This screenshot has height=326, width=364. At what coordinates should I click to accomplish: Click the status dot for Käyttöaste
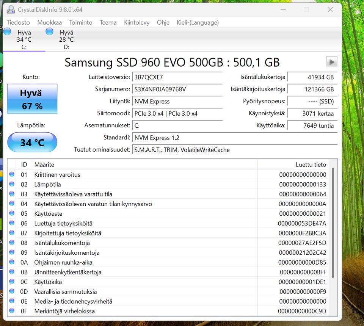click(x=12, y=213)
